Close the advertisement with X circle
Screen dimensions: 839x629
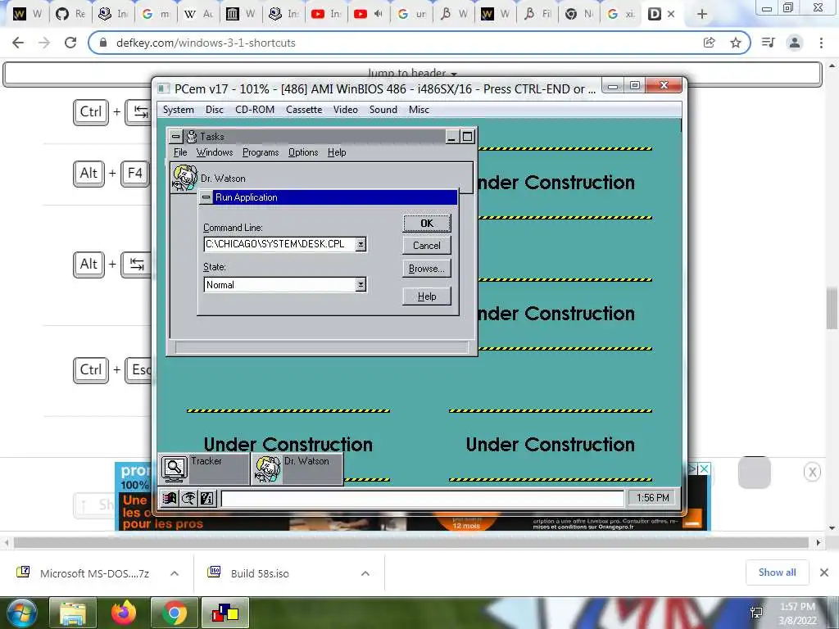(x=812, y=473)
